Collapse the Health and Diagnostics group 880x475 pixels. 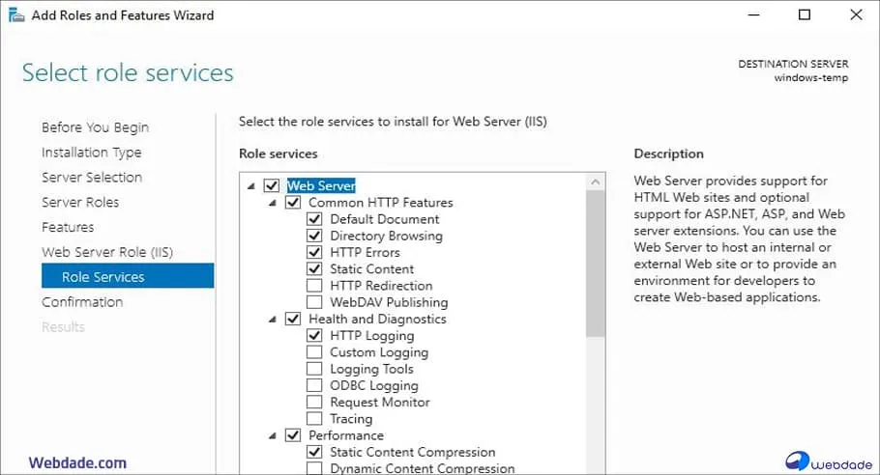tap(273, 320)
